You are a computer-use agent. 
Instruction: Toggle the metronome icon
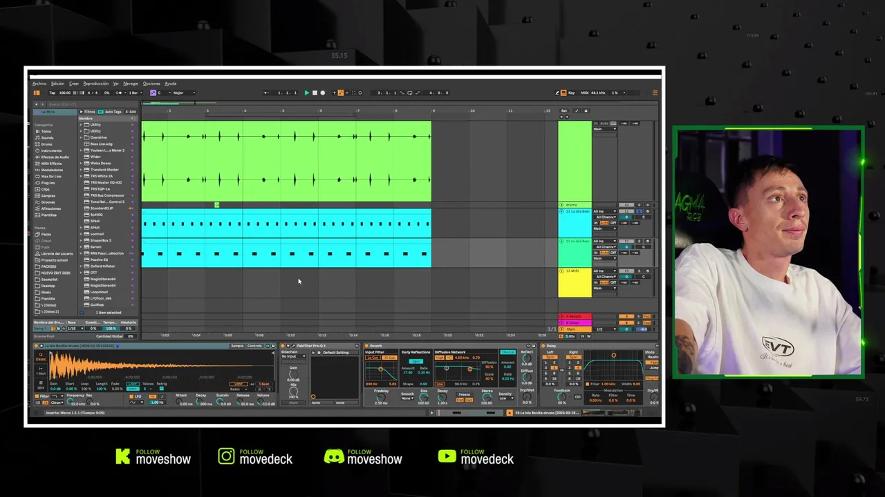pos(119,92)
